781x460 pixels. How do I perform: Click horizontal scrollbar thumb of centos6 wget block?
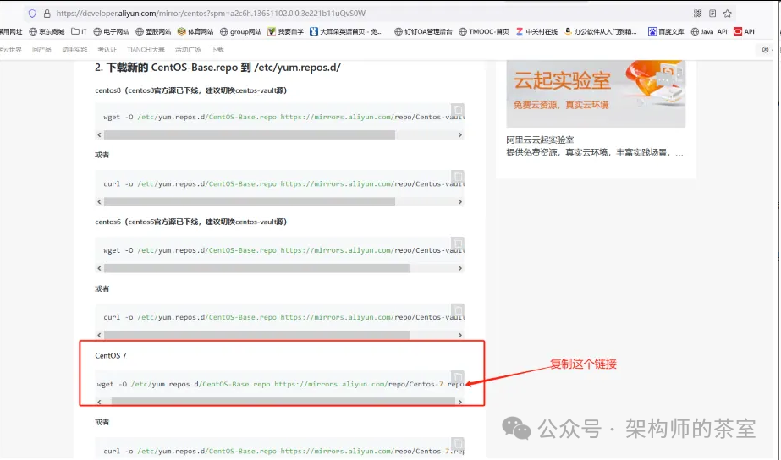coord(256,268)
